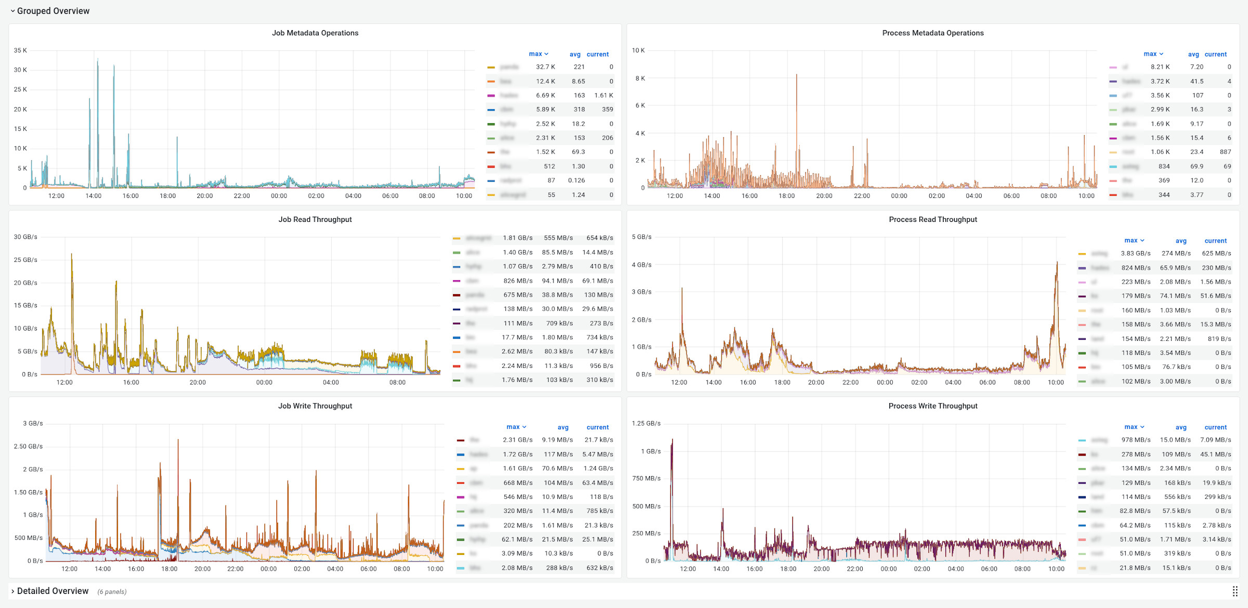Viewport: 1248px width, 608px height.
Task: Toggle series with 1.81 GB/s max in Job Read
Action: [x=478, y=238]
